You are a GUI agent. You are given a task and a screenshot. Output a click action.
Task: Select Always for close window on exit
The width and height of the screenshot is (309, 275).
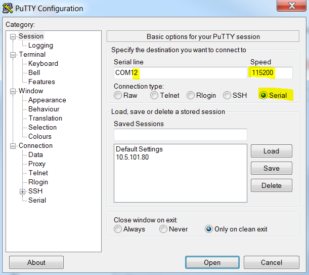(118, 229)
